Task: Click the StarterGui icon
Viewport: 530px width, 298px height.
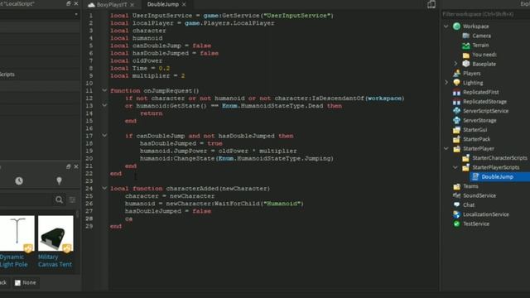Action: pos(456,130)
